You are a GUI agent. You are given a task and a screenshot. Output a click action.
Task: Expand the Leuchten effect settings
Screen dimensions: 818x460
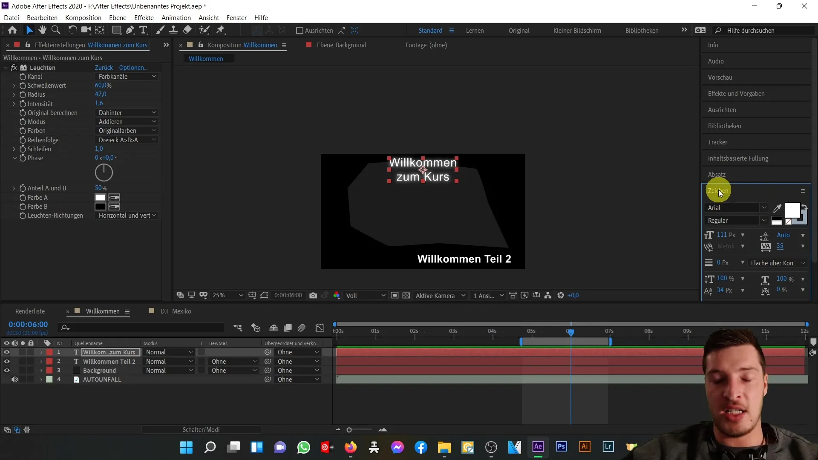click(x=5, y=67)
